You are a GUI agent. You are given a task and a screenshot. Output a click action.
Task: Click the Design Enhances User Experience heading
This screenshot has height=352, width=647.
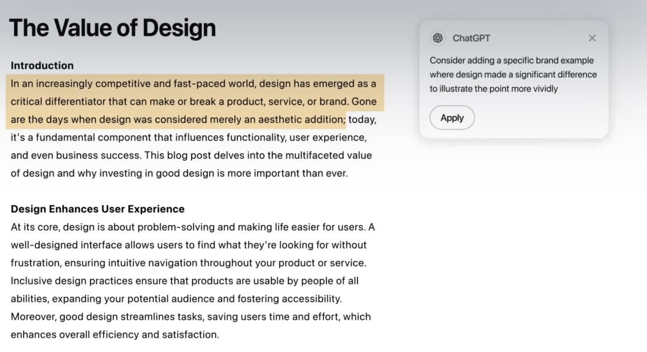pyautogui.click(x=98, y=209)
